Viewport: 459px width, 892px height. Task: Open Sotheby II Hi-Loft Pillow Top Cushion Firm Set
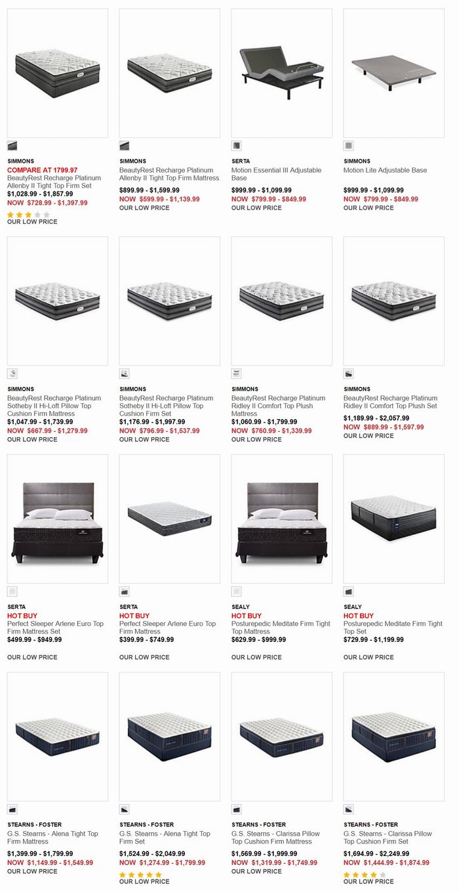pyautogui.click(x=166, y=406)
